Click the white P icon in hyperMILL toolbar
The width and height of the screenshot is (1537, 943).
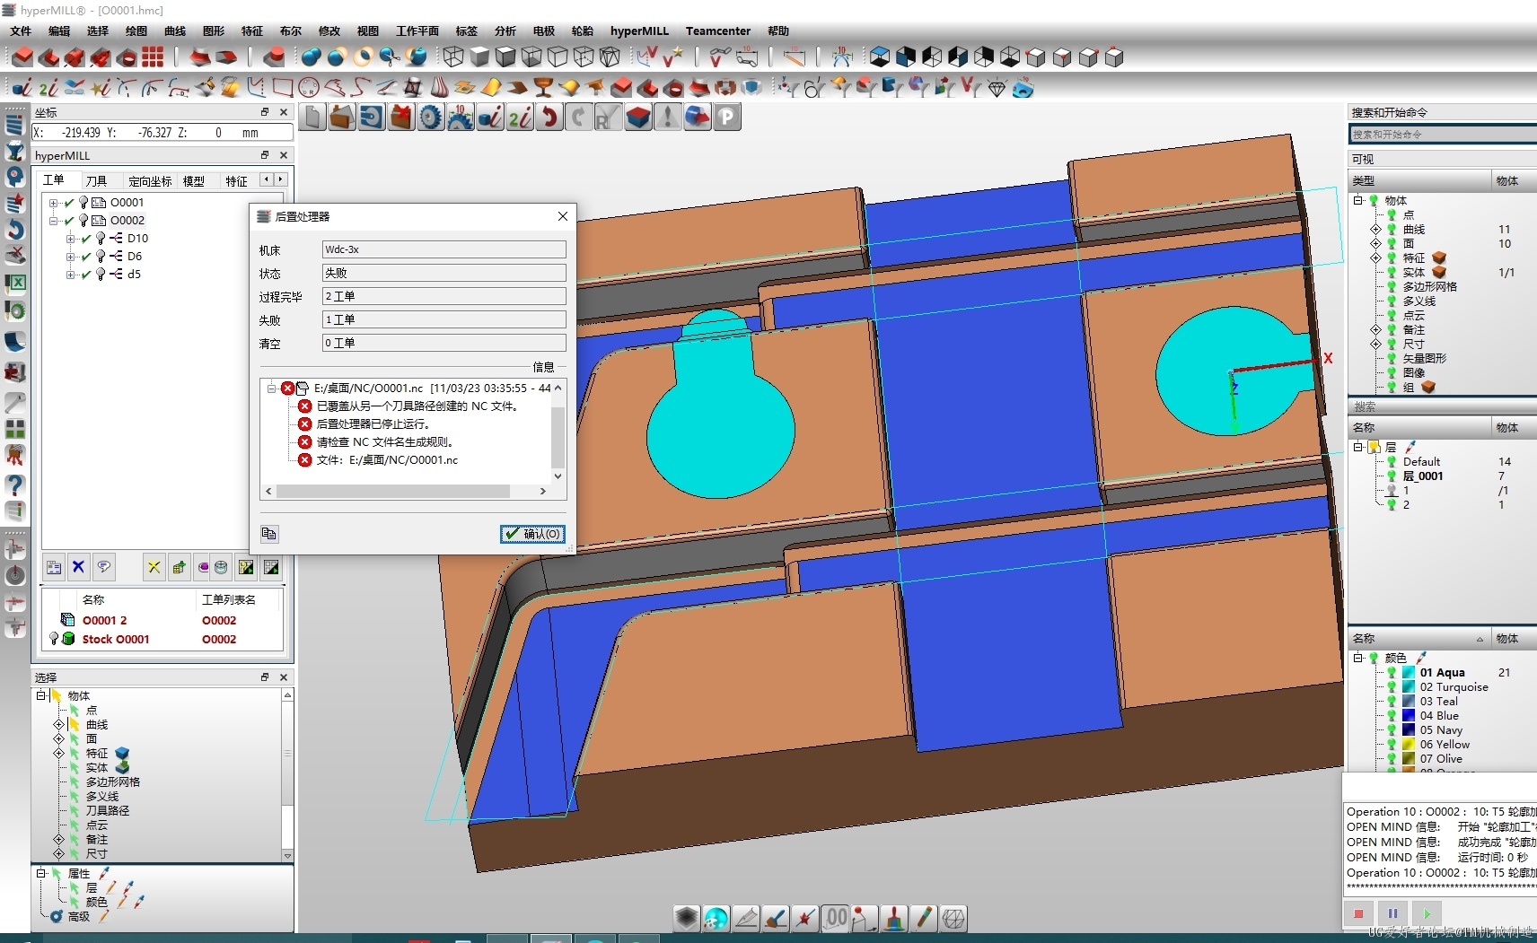[x=727, y=118]
